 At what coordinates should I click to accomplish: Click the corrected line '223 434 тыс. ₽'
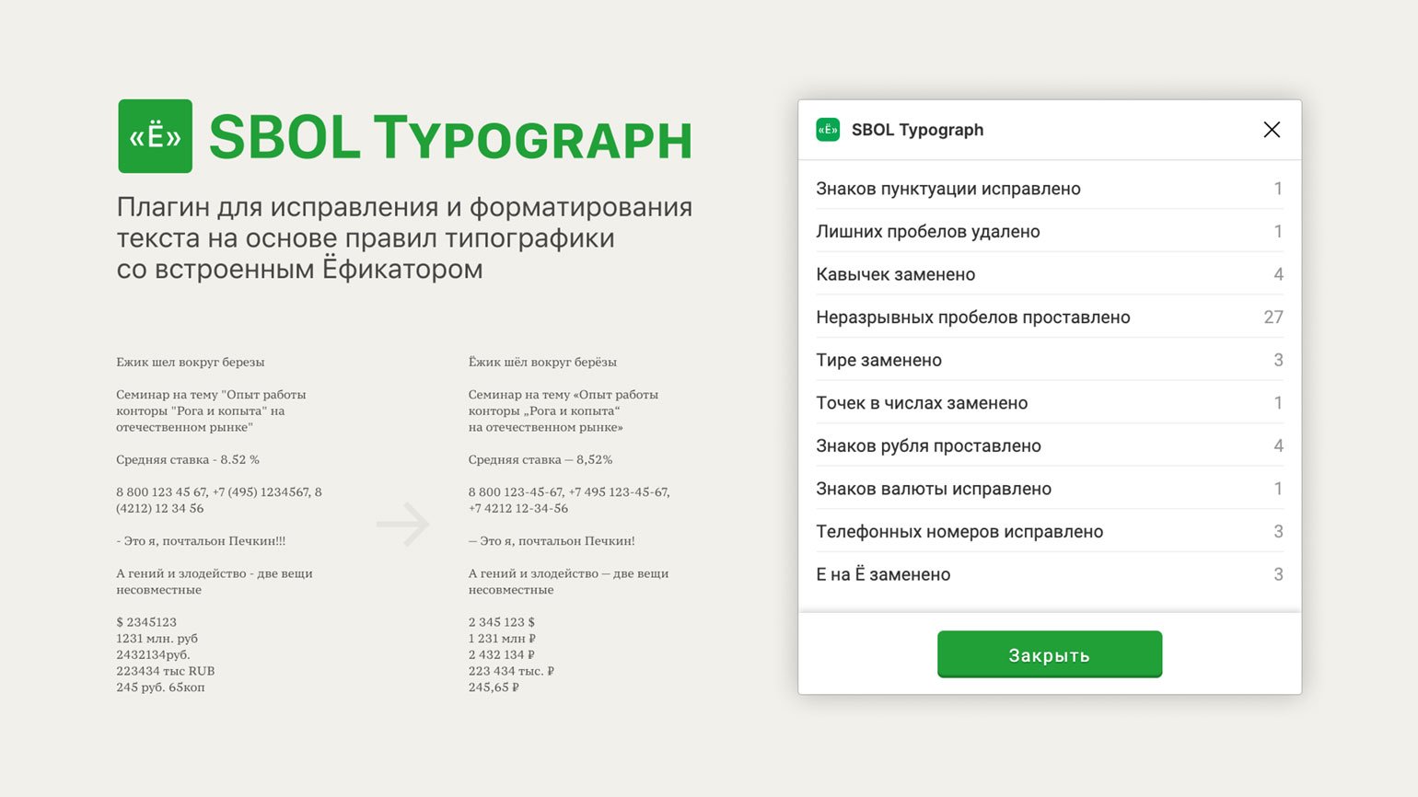coord(511,671)
